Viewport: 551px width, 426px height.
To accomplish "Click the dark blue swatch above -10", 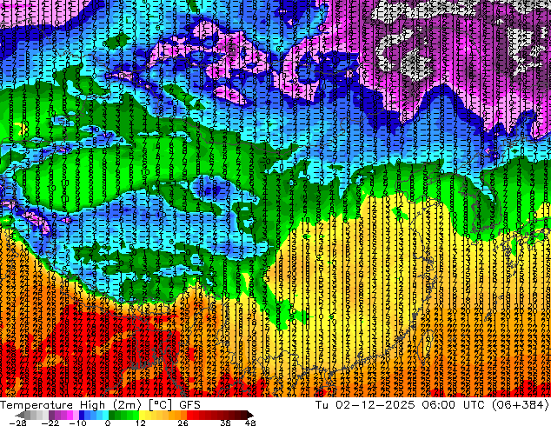I will [82, 415].
